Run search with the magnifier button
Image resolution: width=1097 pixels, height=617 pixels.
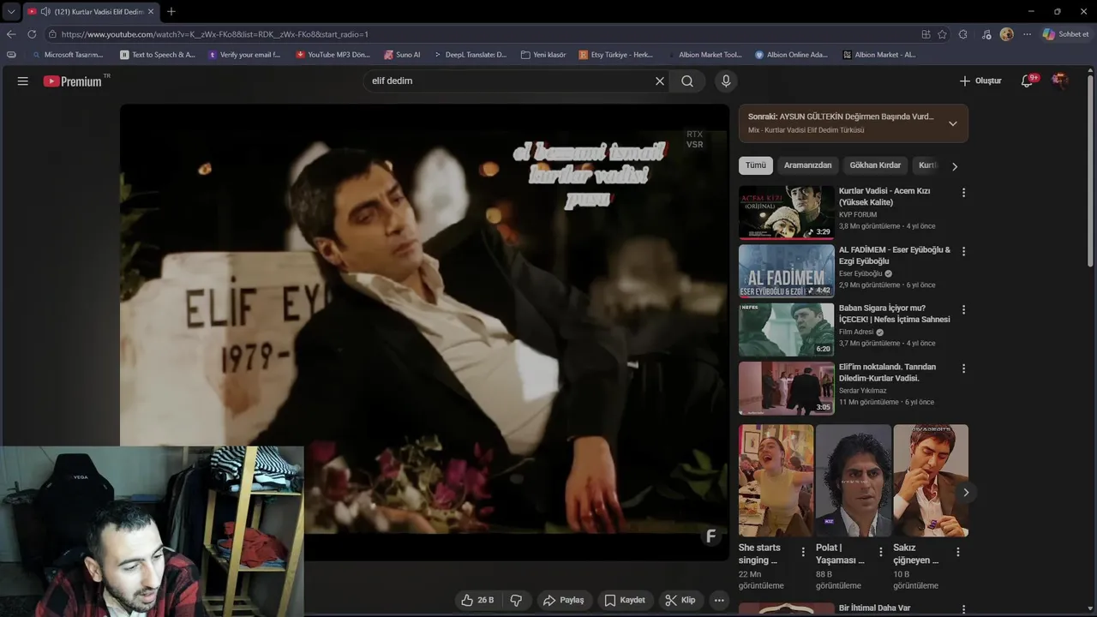[687, 81]
